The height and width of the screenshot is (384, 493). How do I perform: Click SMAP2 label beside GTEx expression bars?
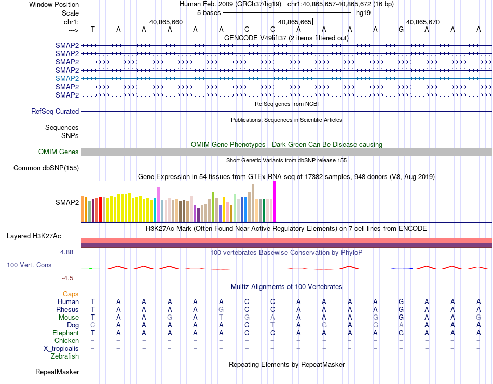(x=67, y=202)
